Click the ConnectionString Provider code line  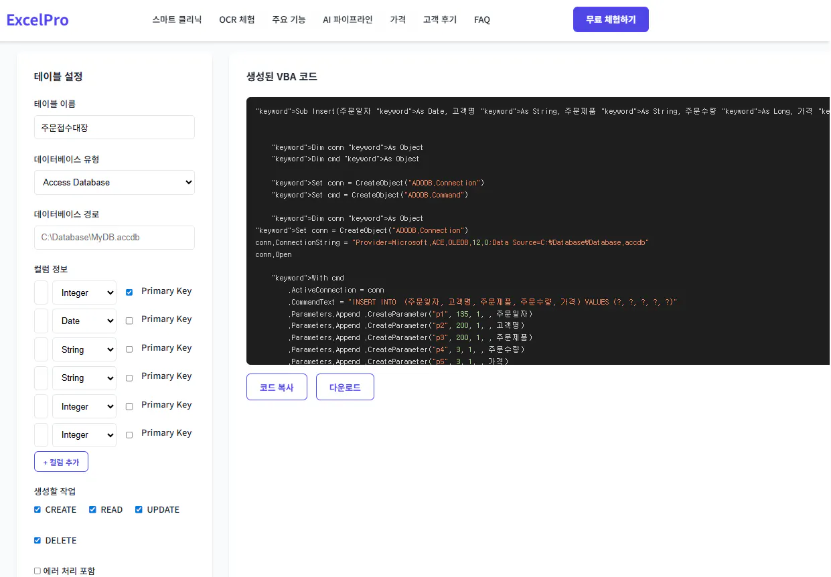click(452, 242)
